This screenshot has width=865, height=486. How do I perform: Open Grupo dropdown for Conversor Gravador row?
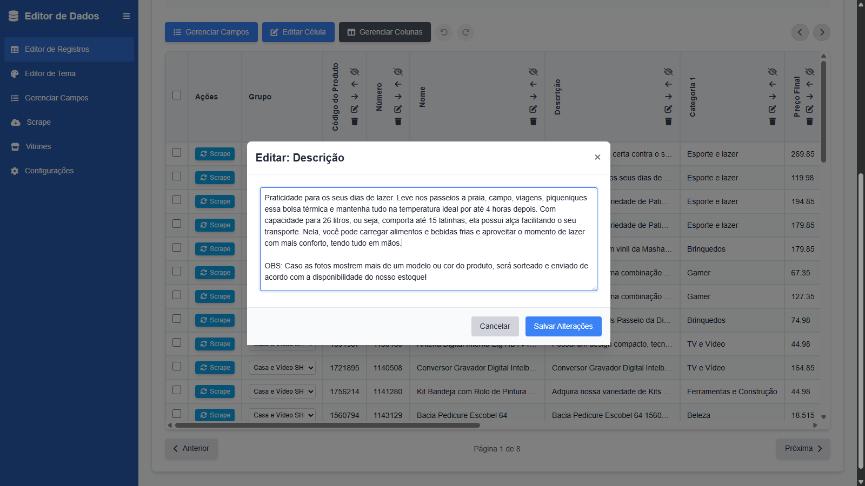pyautogui.click(x=282, y=368)
